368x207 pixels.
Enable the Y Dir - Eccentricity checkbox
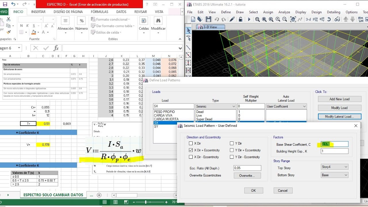[x=232, y=157]
